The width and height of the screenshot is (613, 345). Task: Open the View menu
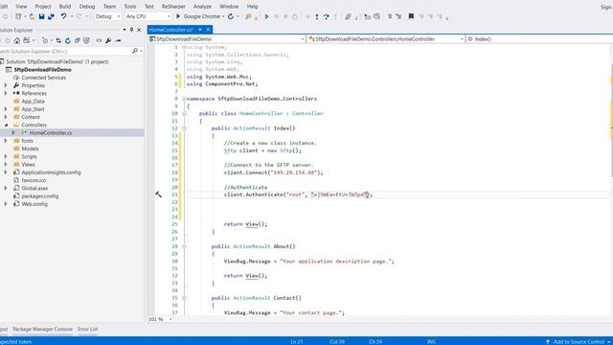[x=21, y=7]
